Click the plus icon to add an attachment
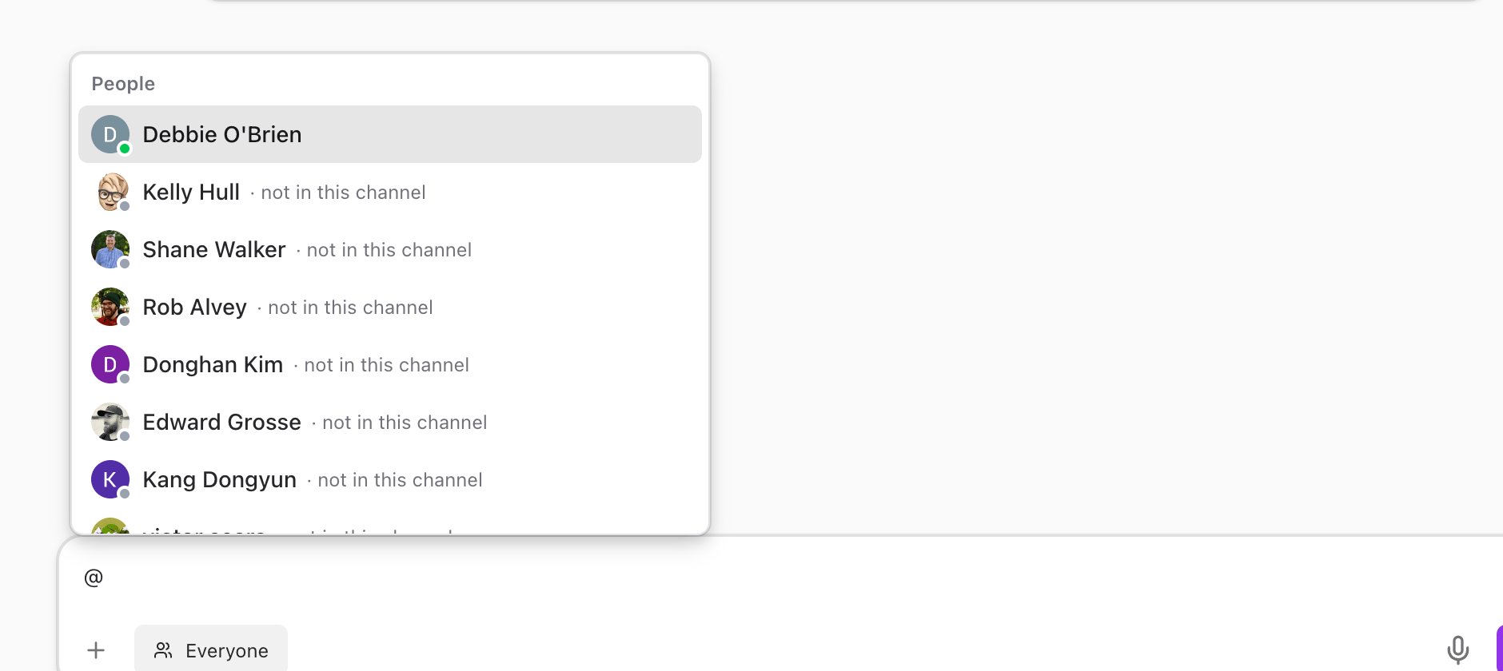The width and height of the screenshot is (1503, 671). point(96,650)
